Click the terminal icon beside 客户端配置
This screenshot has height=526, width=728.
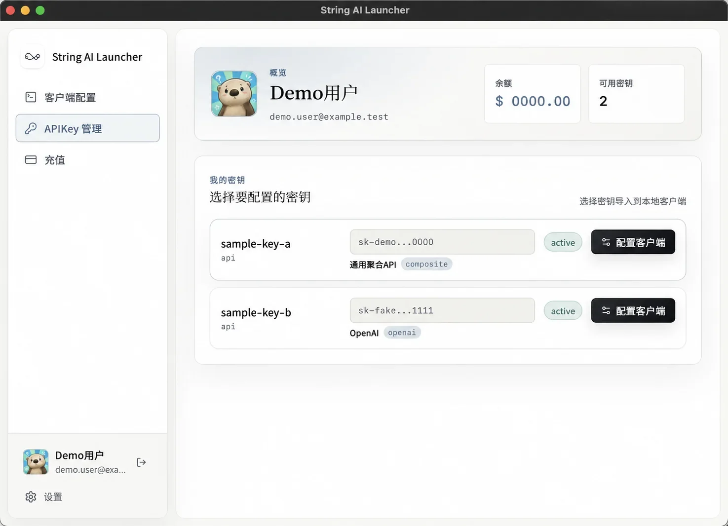click(x=31, y=97)
